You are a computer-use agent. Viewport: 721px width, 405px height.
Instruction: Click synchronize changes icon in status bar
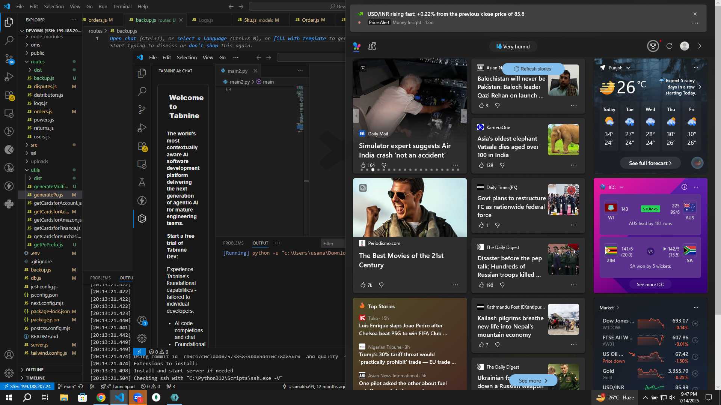pos(80,386)
